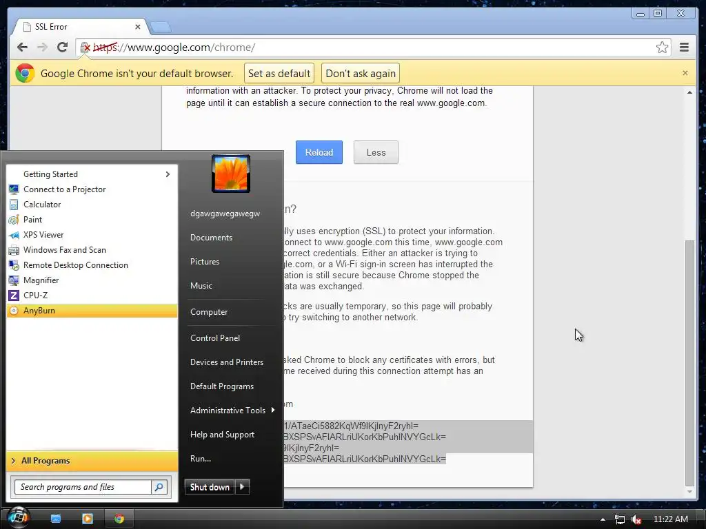
Task: Click the broken SSL lock icon in address bar
Action: tap(85, 48)
